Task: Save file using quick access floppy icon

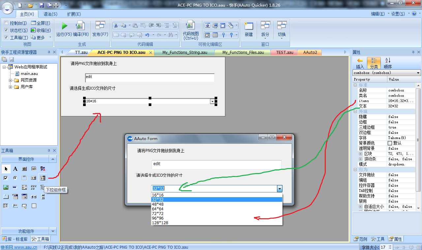Action: coord(42,5)
